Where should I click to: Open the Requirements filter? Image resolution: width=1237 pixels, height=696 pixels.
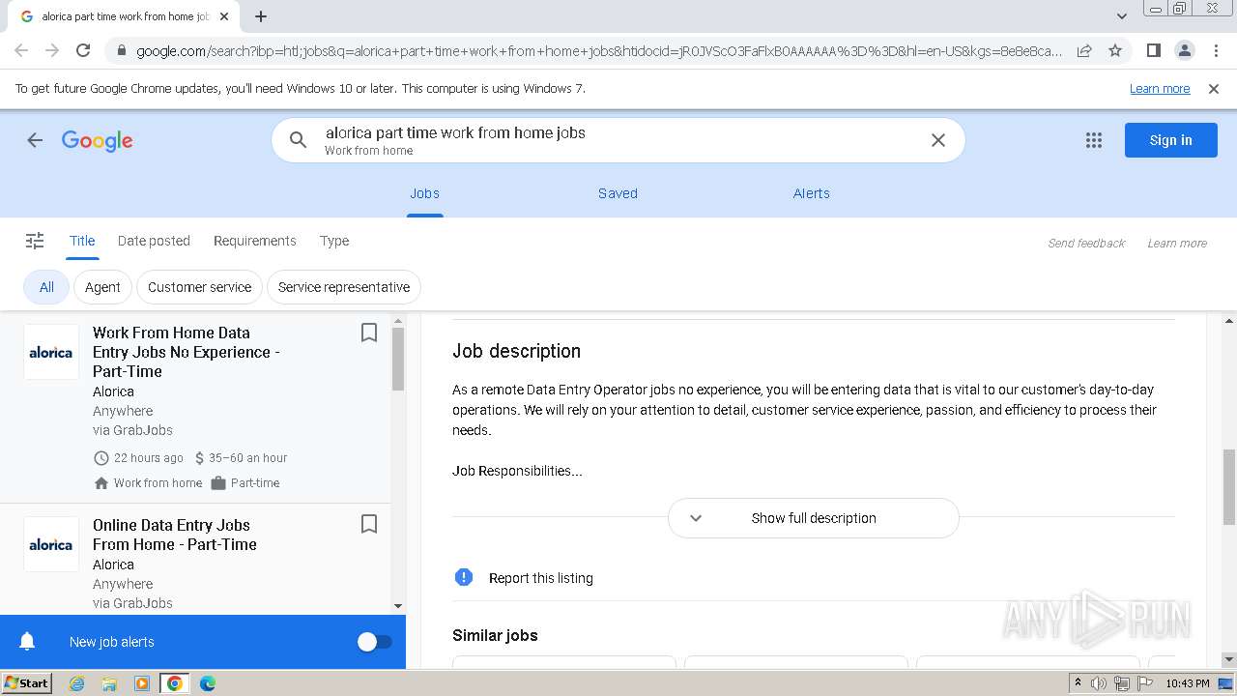(x=255, y=241)
